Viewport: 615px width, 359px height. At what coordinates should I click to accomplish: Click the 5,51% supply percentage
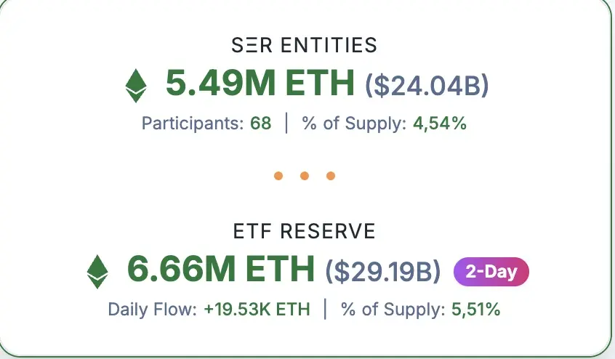(x=476, y=310)
